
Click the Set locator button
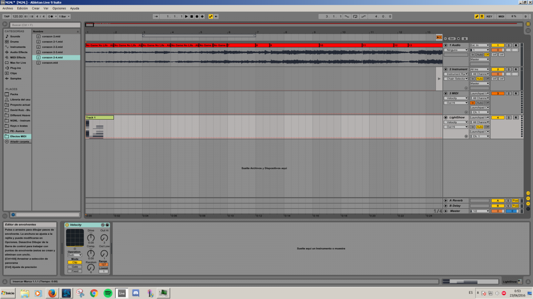452,39
